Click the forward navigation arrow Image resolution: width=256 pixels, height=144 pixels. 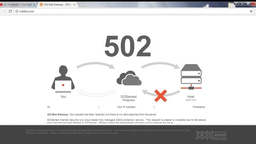pyautogui.click(x=4, y=11)
